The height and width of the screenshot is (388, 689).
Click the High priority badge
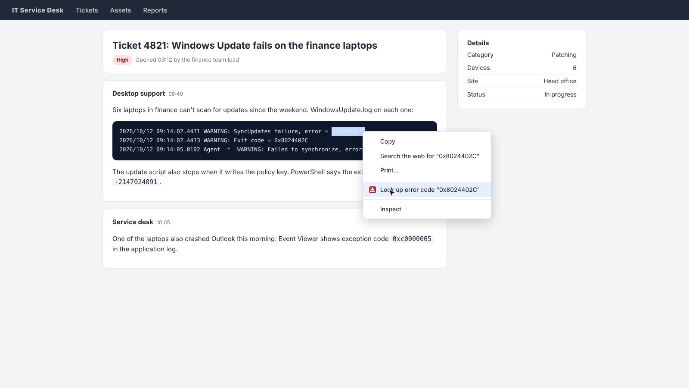[122, 60]
